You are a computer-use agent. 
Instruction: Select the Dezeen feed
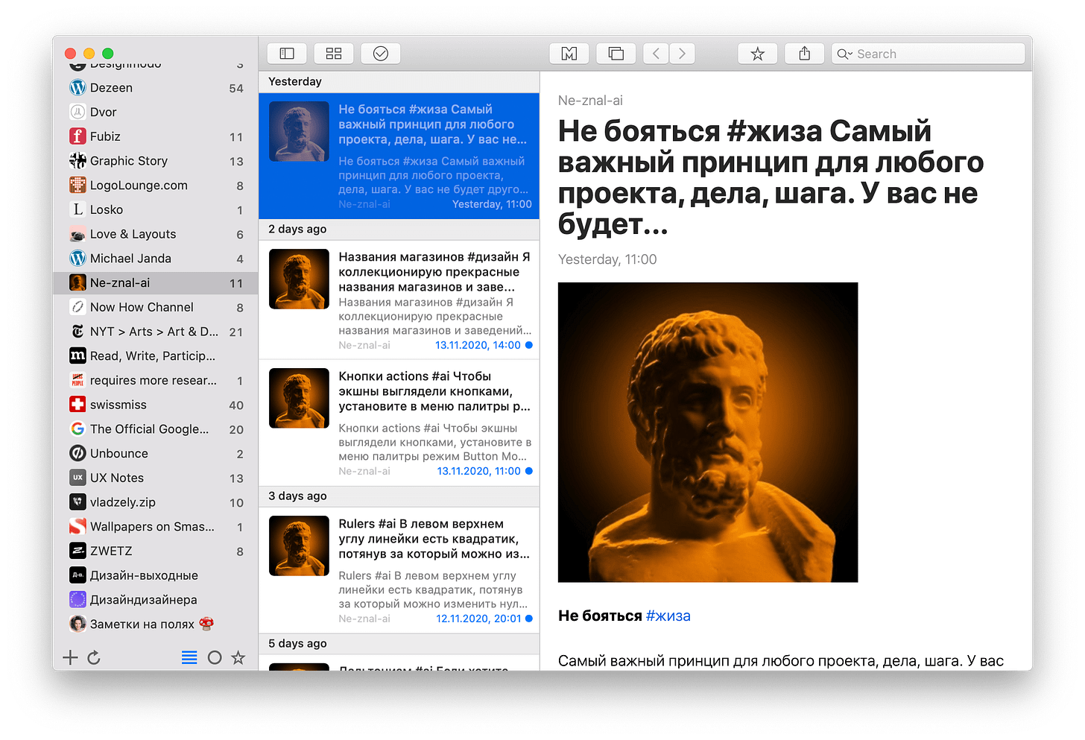(x=156, y=88)
